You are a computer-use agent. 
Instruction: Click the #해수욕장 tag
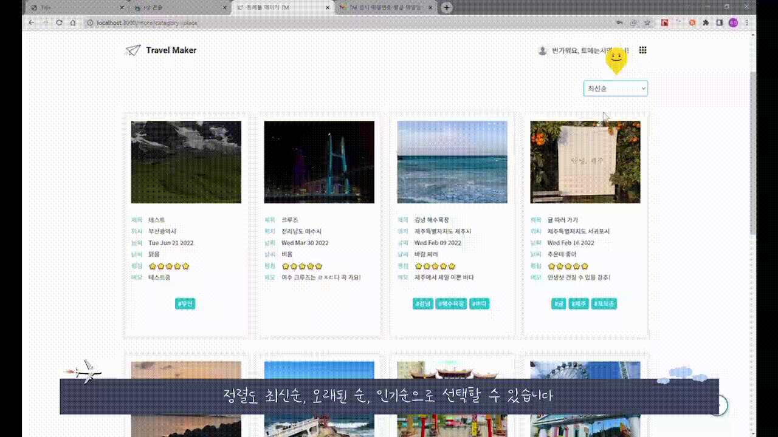[452, 303]
